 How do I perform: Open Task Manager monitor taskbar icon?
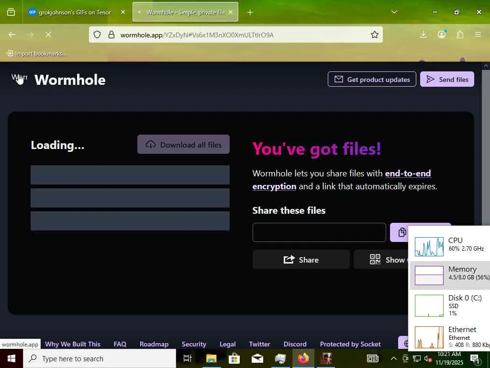point(280,358)
